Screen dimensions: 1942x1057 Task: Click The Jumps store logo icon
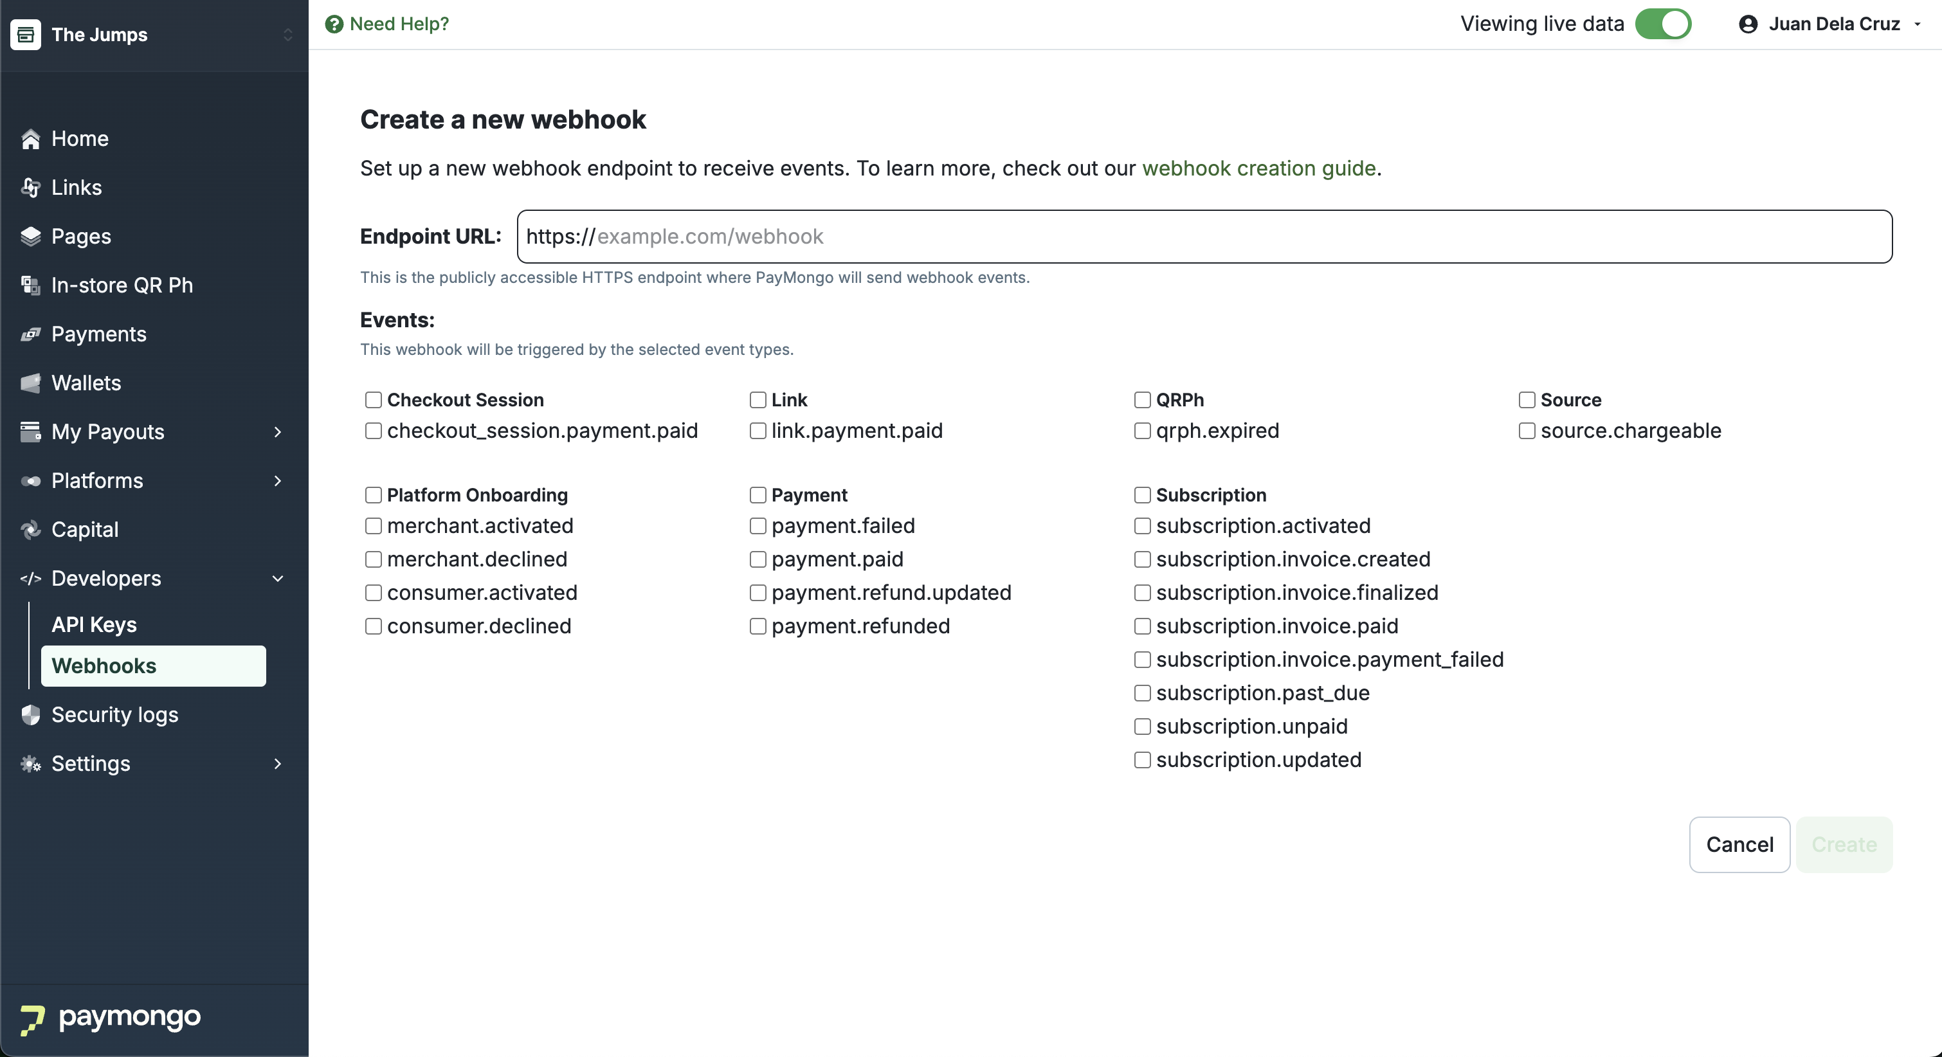coord(26,35)
